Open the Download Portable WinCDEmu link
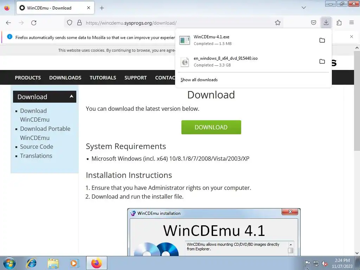Viewport: 360px width, 270px height. [45, 133]
